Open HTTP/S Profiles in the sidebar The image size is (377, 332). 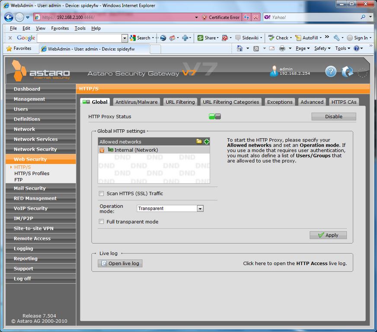(32, 173)
